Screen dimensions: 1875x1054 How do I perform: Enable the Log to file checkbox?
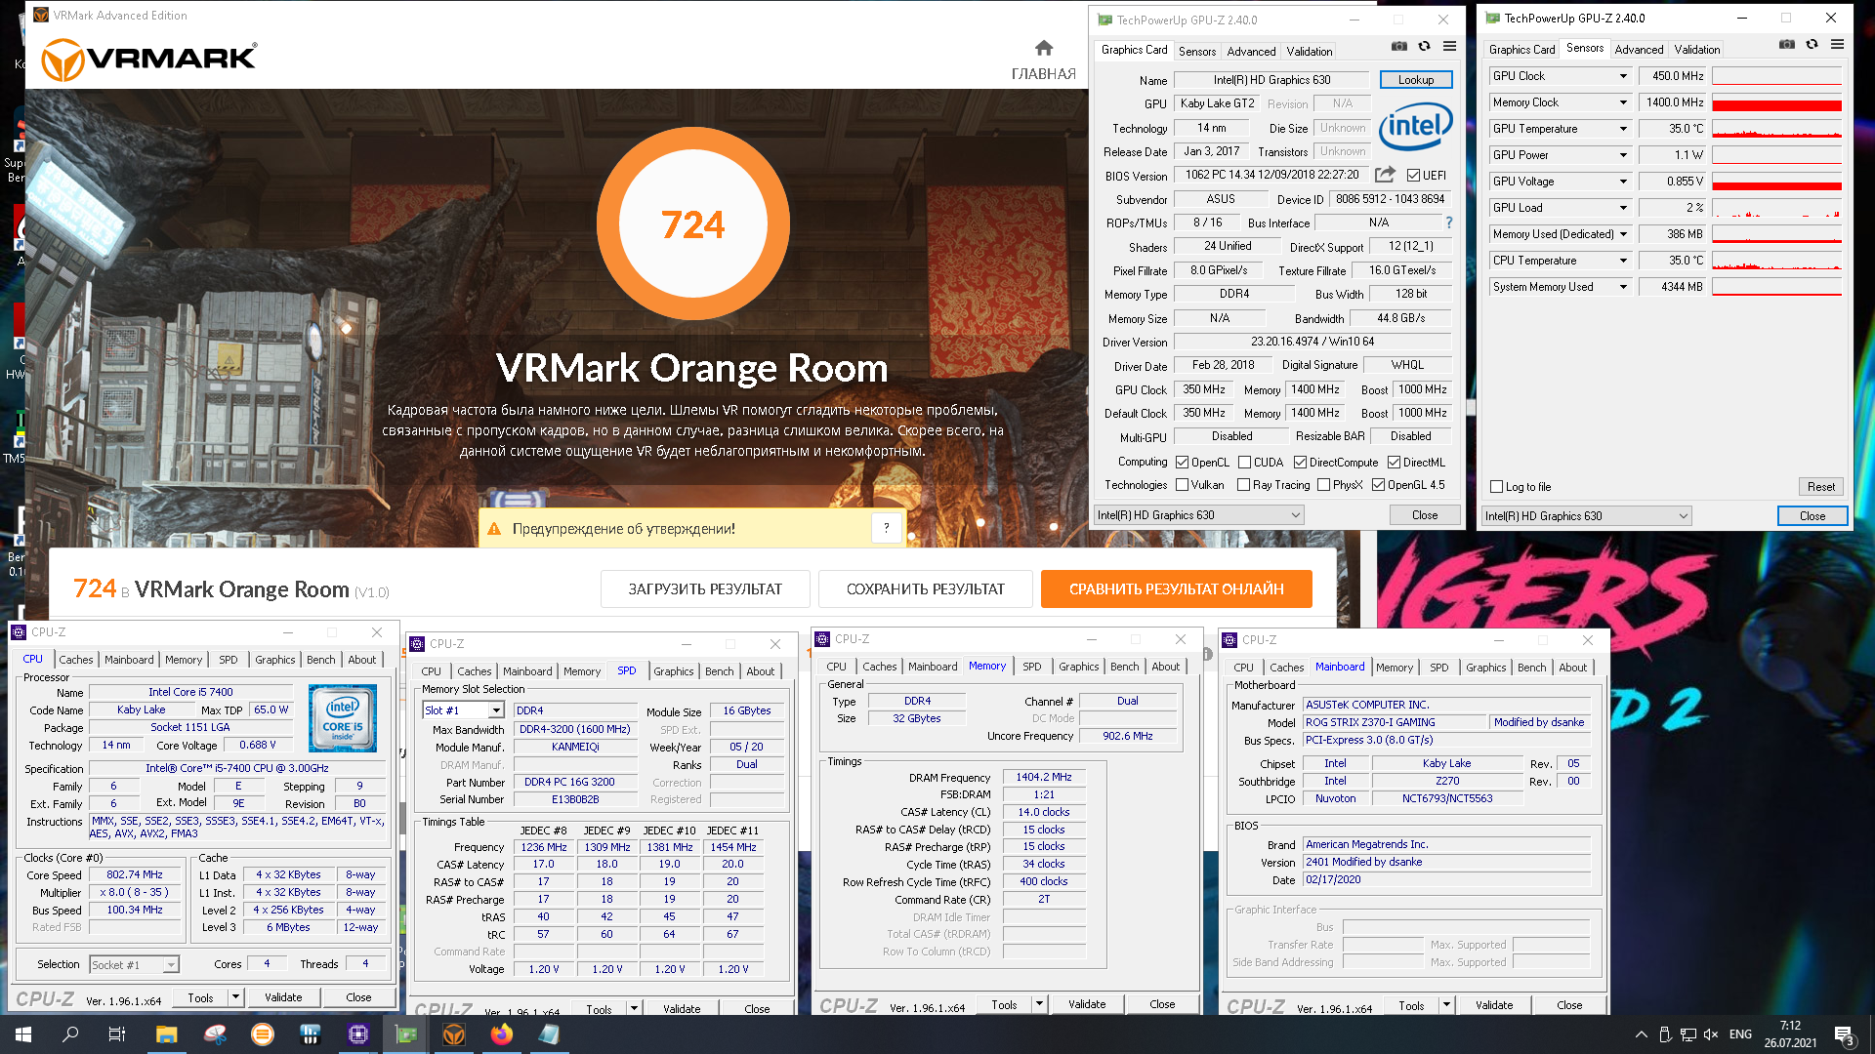[x=1496, y=487]
